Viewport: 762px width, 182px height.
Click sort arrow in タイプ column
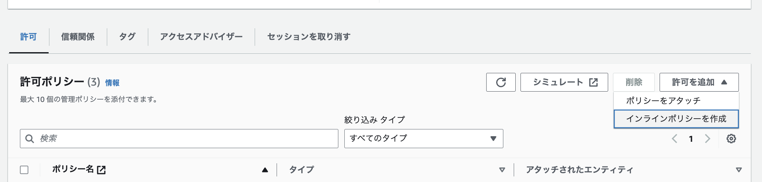pos(502,170)
